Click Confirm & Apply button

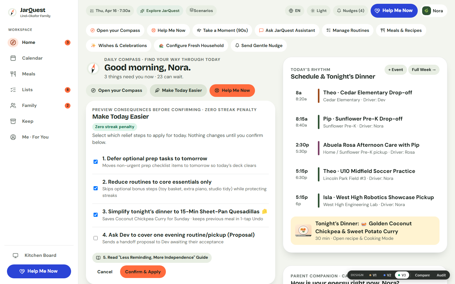[x=143, y=272]
